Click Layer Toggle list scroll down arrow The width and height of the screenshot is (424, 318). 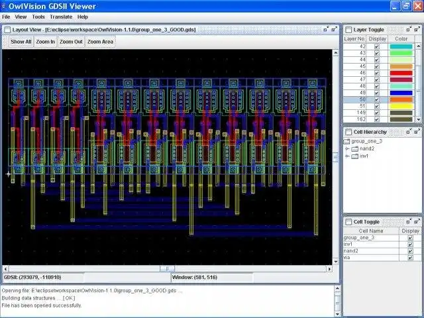coord(418,119)
